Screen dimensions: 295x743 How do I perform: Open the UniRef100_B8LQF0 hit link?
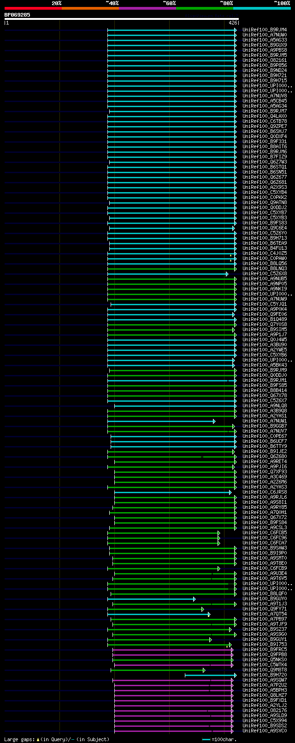pyautogui.click(x=265, y=593)
